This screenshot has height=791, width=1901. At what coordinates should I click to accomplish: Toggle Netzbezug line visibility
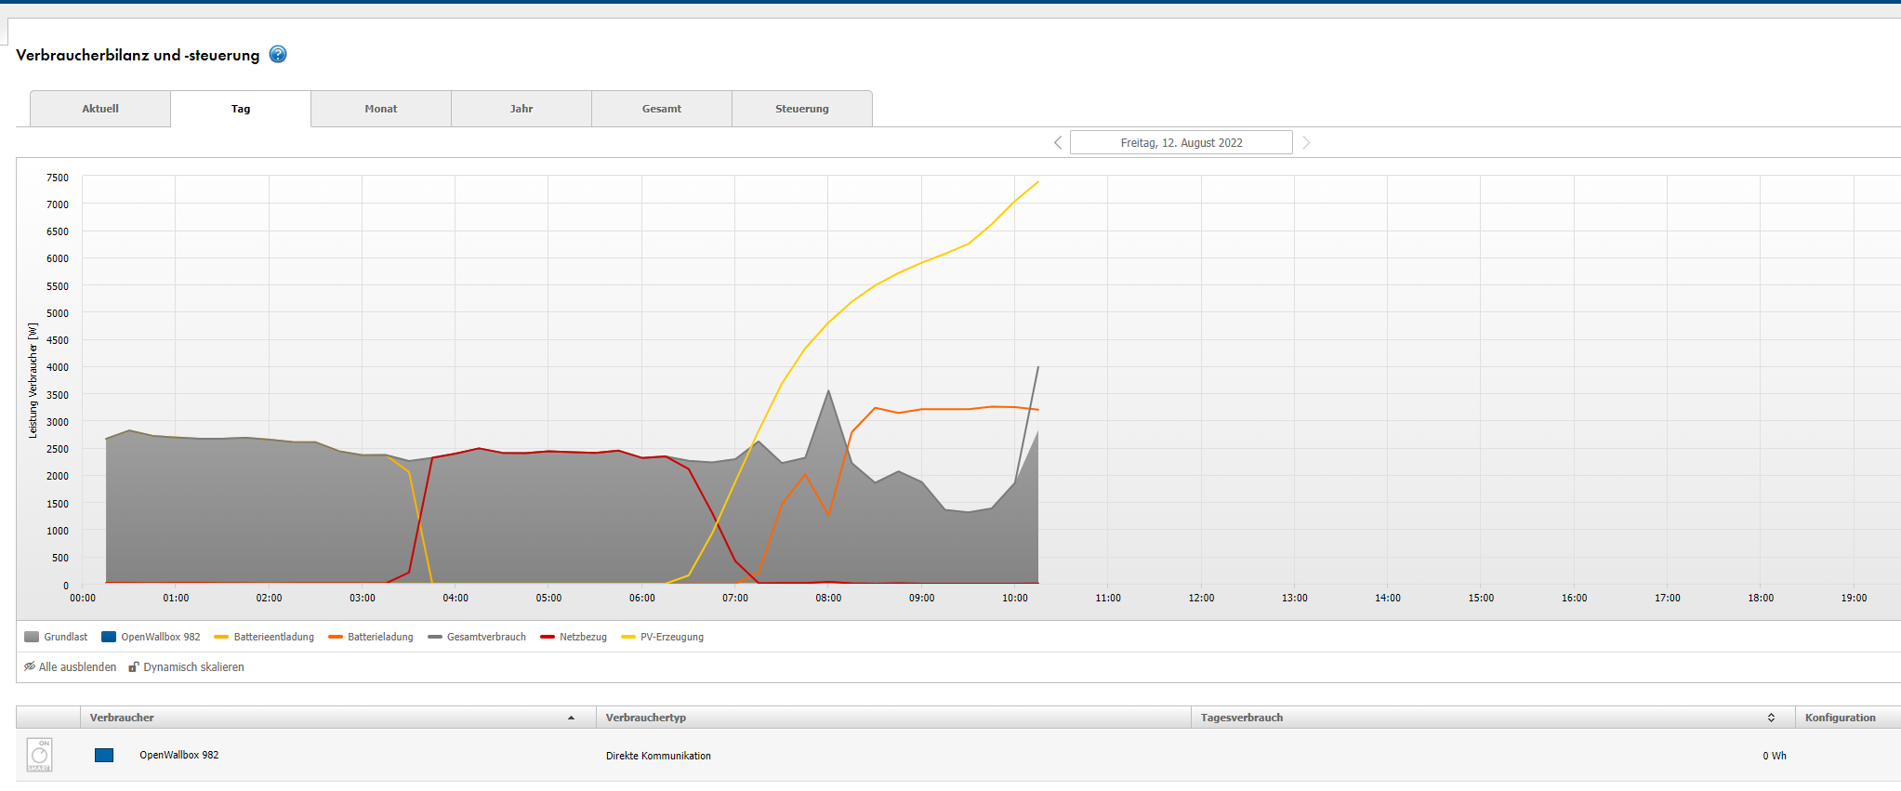[x=574, y=637]
